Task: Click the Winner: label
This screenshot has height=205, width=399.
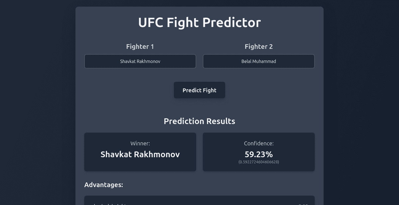Action: (140, 143)
